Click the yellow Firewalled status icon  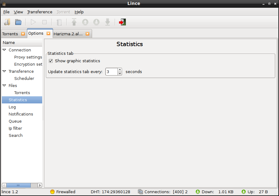52,192
